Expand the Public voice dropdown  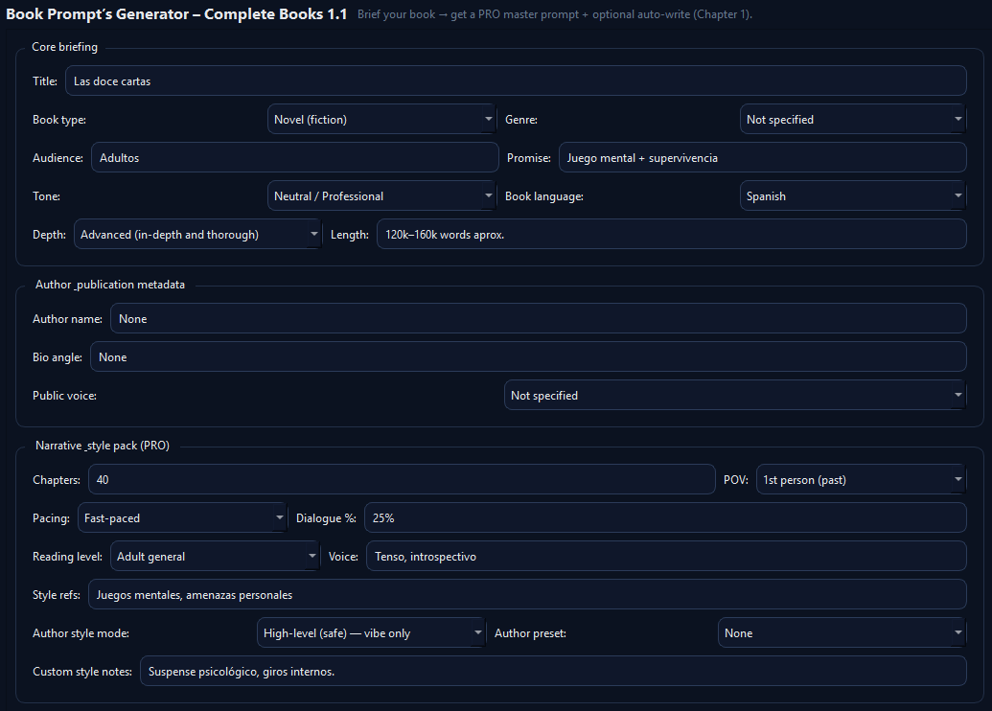[734, 395]
